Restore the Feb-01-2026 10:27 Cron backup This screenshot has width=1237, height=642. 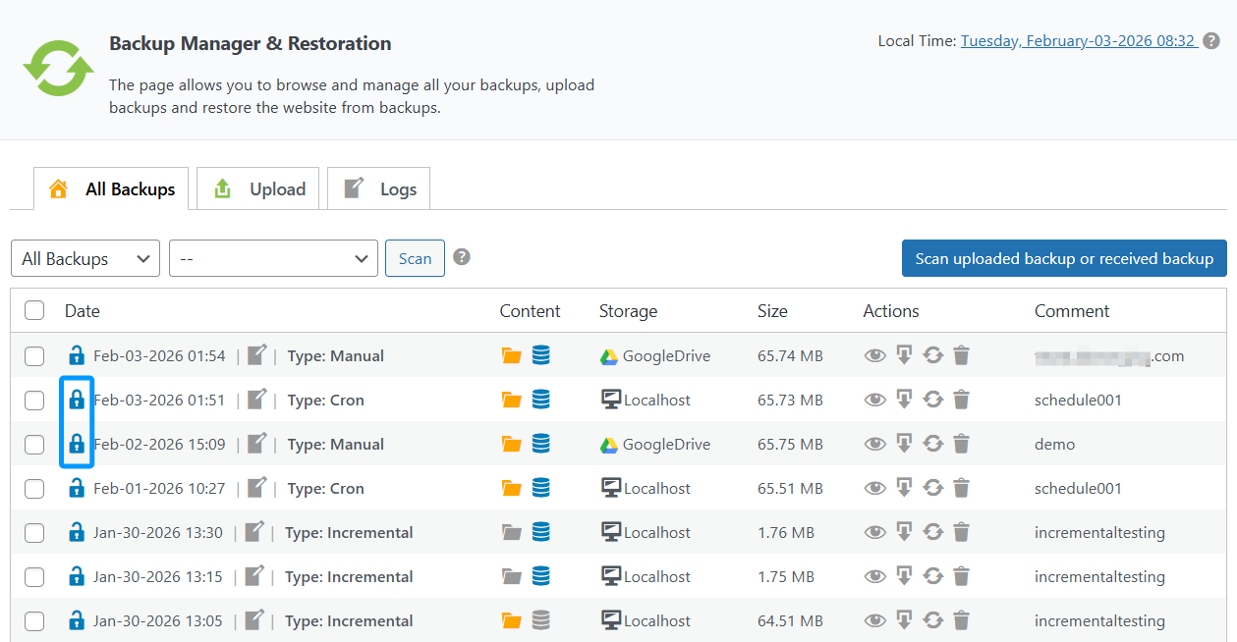(x=932, y=488)
